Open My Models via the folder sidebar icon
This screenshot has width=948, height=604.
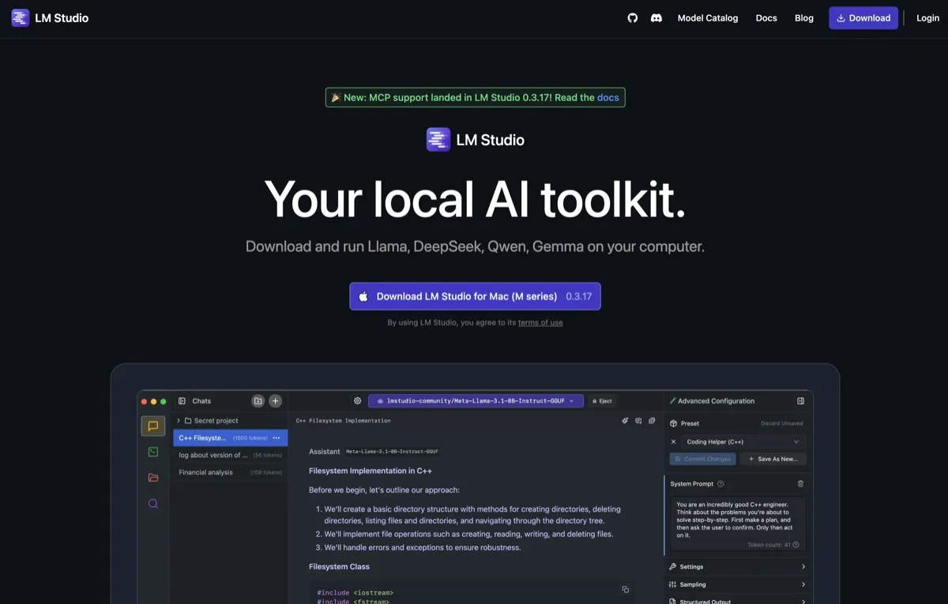coord(152,477)
